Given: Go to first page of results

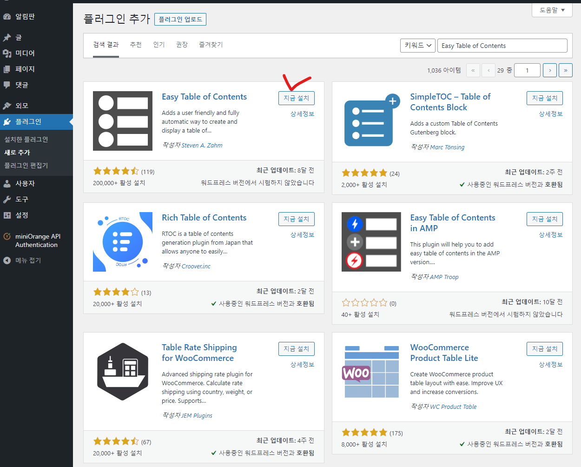Looking at the screenshot, I should click(473, 70).
